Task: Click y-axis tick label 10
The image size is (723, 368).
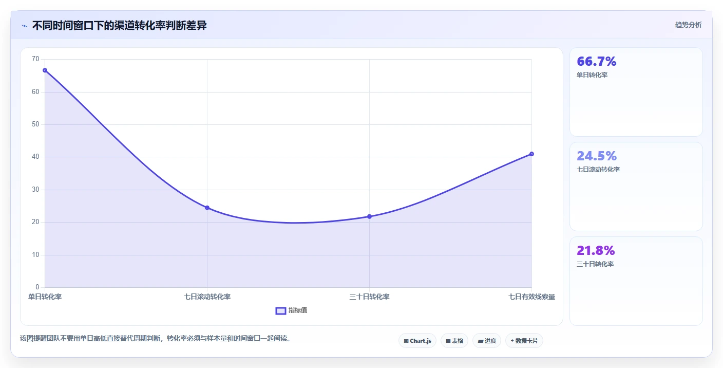Action: click(35, 255)
